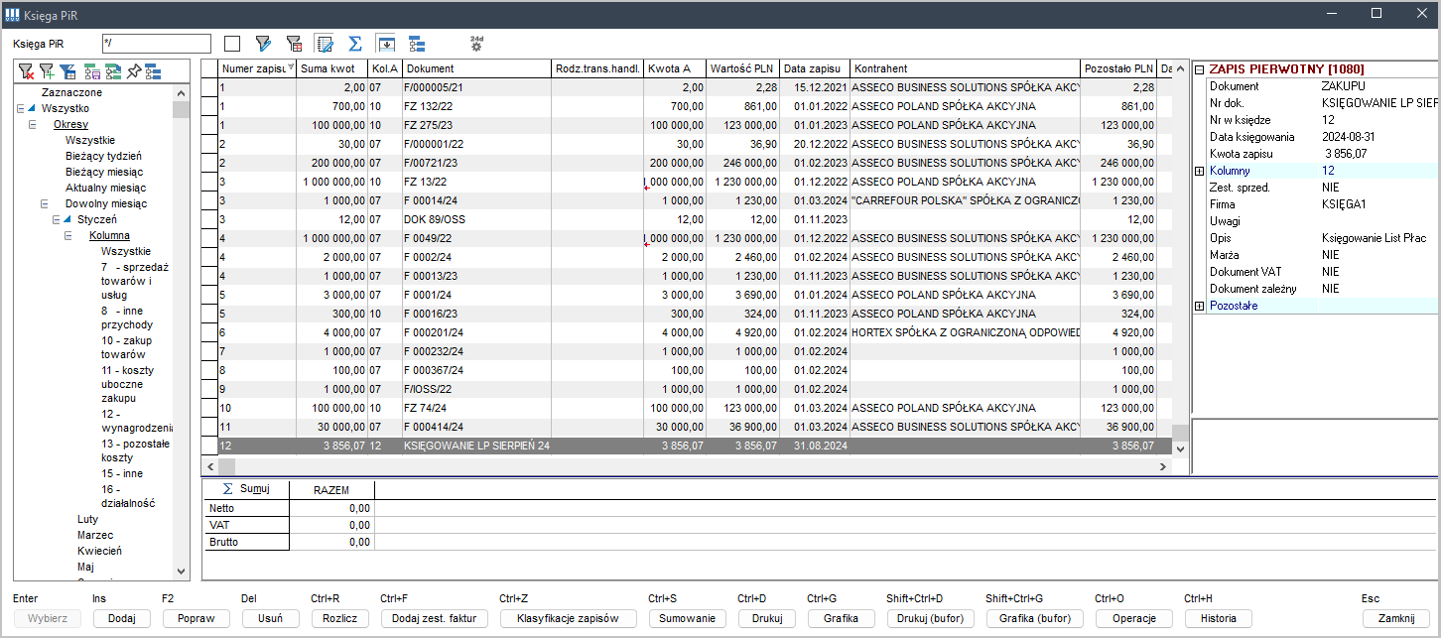Click the Dodaj button
Viewport: 1441px width, 638px height.
tap(121, 618)
